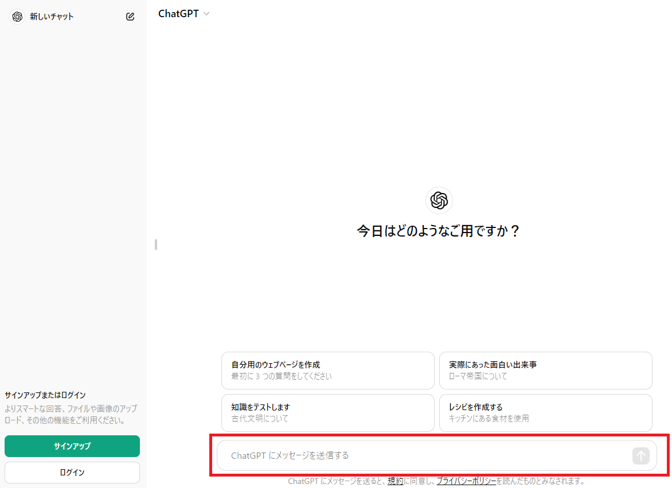Click the ログイン button
This screenshot has width=672, height=488.
[x=72, y=473]
